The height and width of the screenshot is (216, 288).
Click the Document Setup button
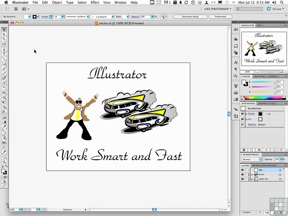[190, 17]
